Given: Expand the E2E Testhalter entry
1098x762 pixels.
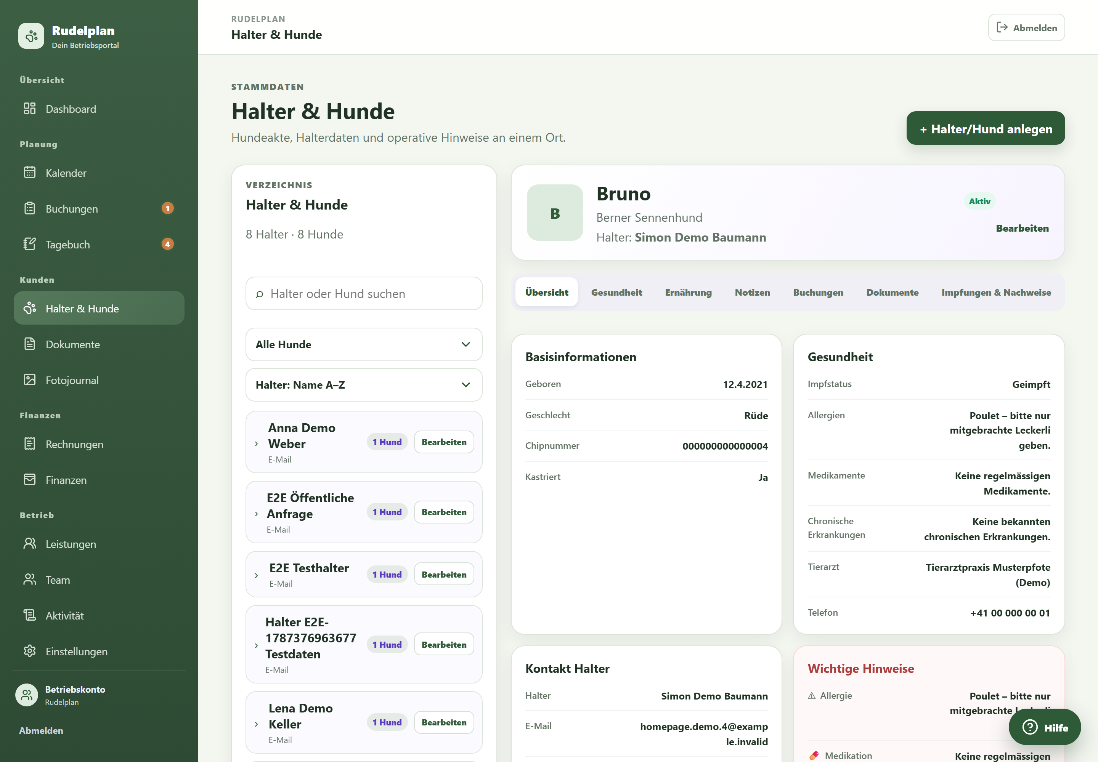Looking at the screenshot, I should [257, 576].
